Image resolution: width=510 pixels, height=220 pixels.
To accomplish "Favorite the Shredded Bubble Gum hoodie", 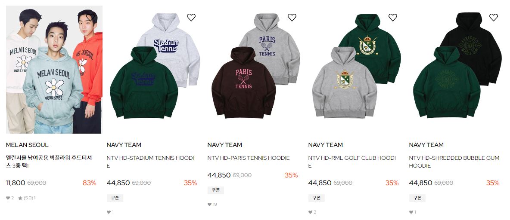I will 494,18.
